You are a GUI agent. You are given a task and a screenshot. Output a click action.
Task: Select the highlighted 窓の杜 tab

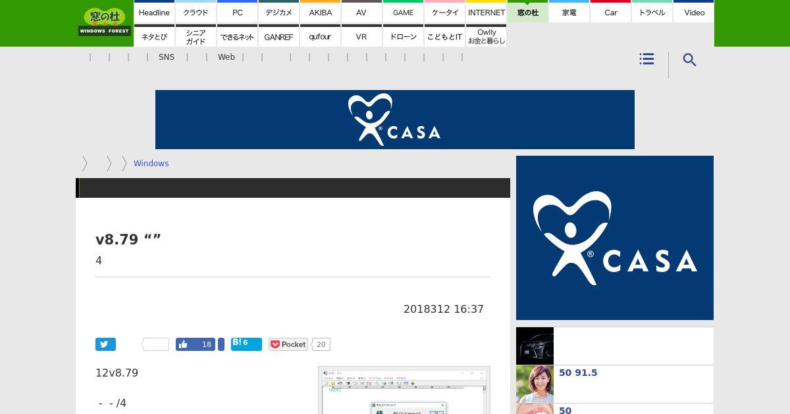click(527, 11)
